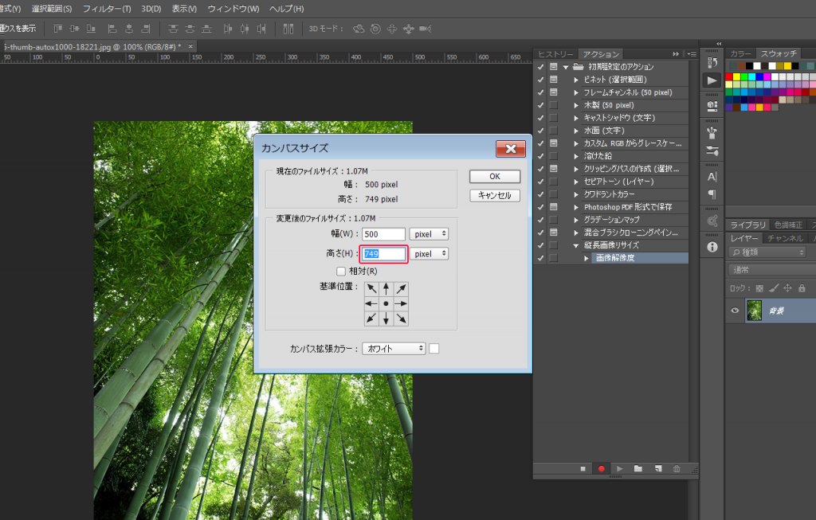Enable the 相対(R) relative checkbox

[341, 271]
